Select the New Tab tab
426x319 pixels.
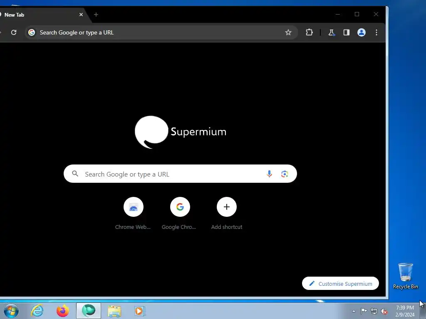click(41, 15)
